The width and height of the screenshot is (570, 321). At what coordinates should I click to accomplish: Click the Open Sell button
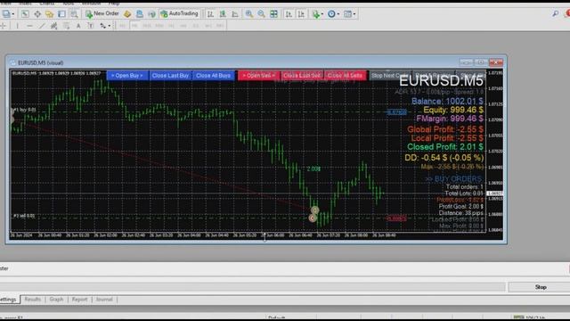coord(258,75)
